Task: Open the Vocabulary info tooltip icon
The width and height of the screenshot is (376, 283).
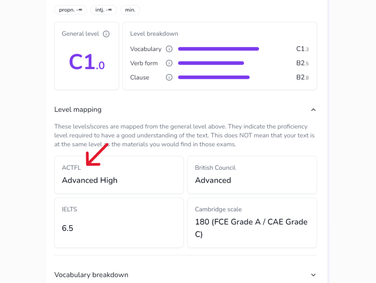Action: [169, 49]
